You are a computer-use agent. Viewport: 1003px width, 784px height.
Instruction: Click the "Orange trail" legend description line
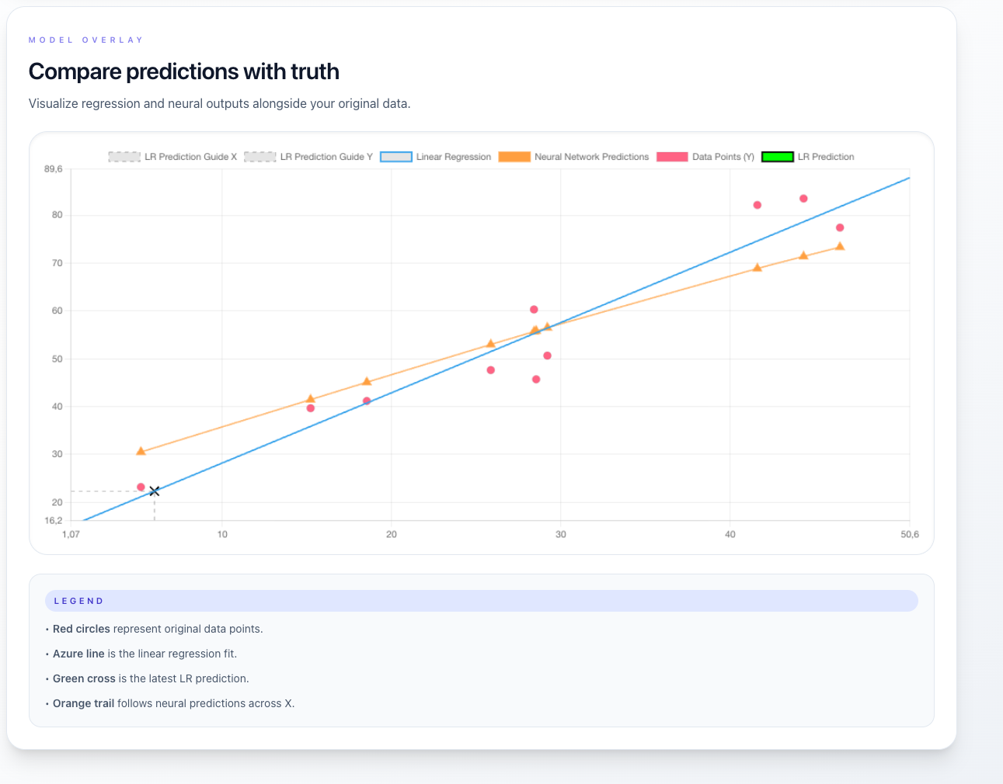(x=173, y=703)
